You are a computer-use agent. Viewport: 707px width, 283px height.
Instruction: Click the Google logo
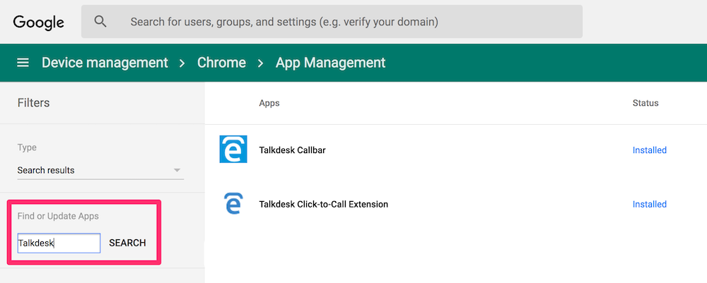(x=39, y=22)
